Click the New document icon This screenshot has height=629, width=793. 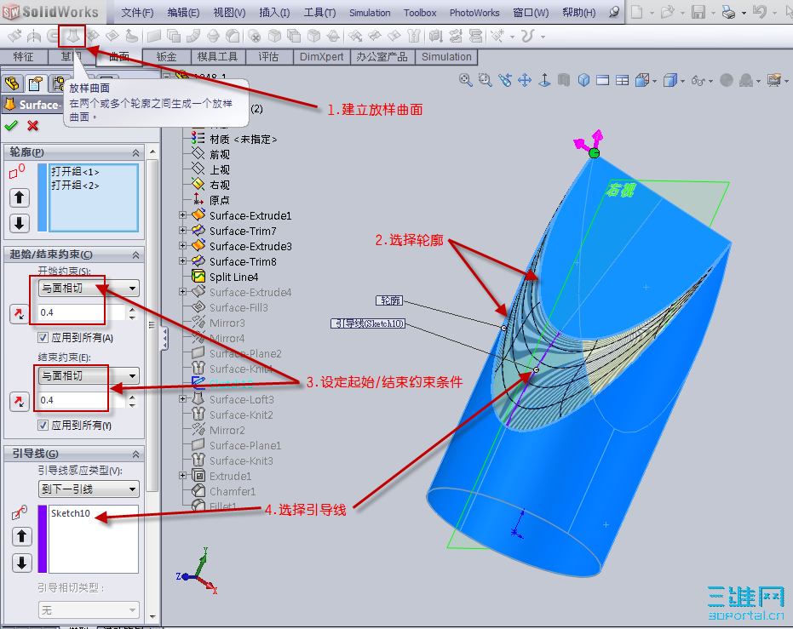coord(637,12)
